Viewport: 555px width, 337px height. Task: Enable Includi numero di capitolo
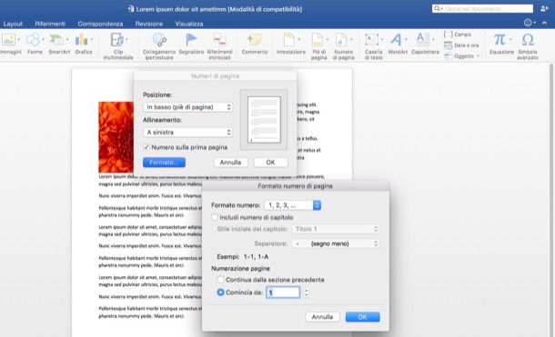215,217
